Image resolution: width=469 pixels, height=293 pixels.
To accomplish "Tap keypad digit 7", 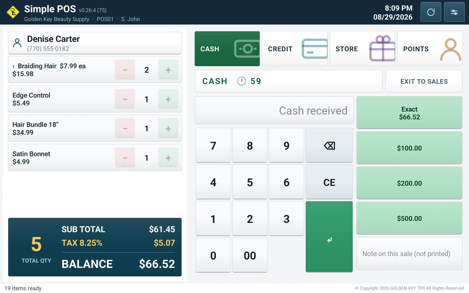I will pos(213,145).
